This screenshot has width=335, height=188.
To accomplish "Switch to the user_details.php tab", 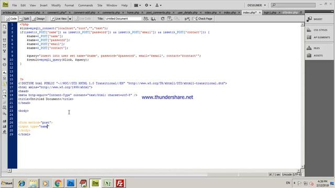I will point(187,13).
